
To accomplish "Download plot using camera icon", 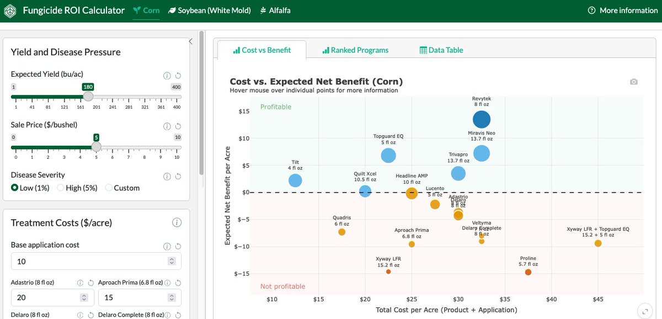I will click(x=634, y=82).
